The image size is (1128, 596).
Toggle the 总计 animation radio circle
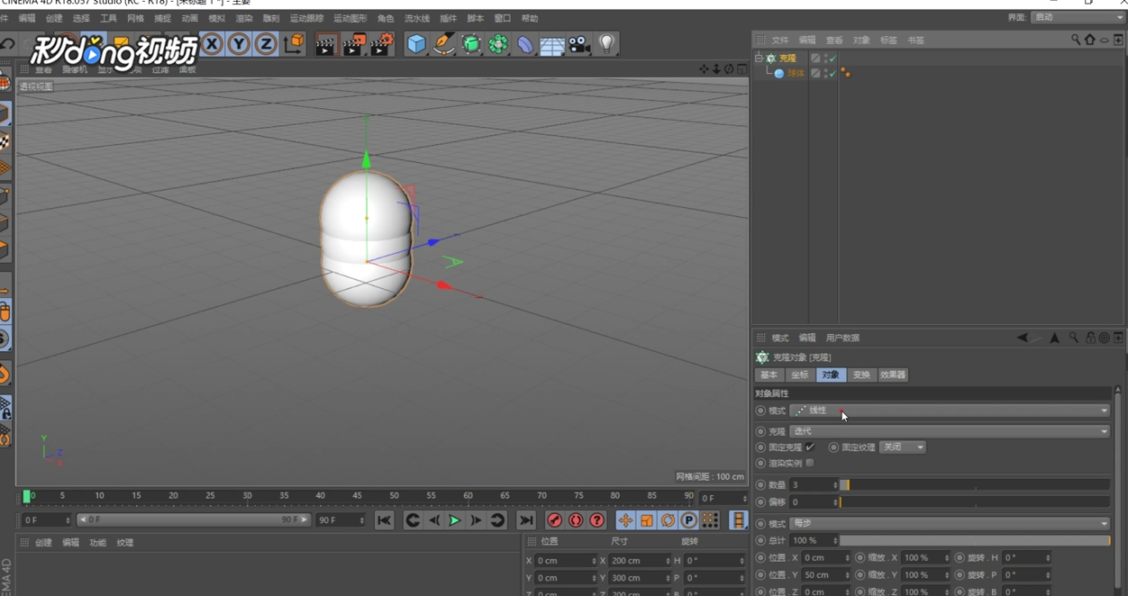coord(760,540)
